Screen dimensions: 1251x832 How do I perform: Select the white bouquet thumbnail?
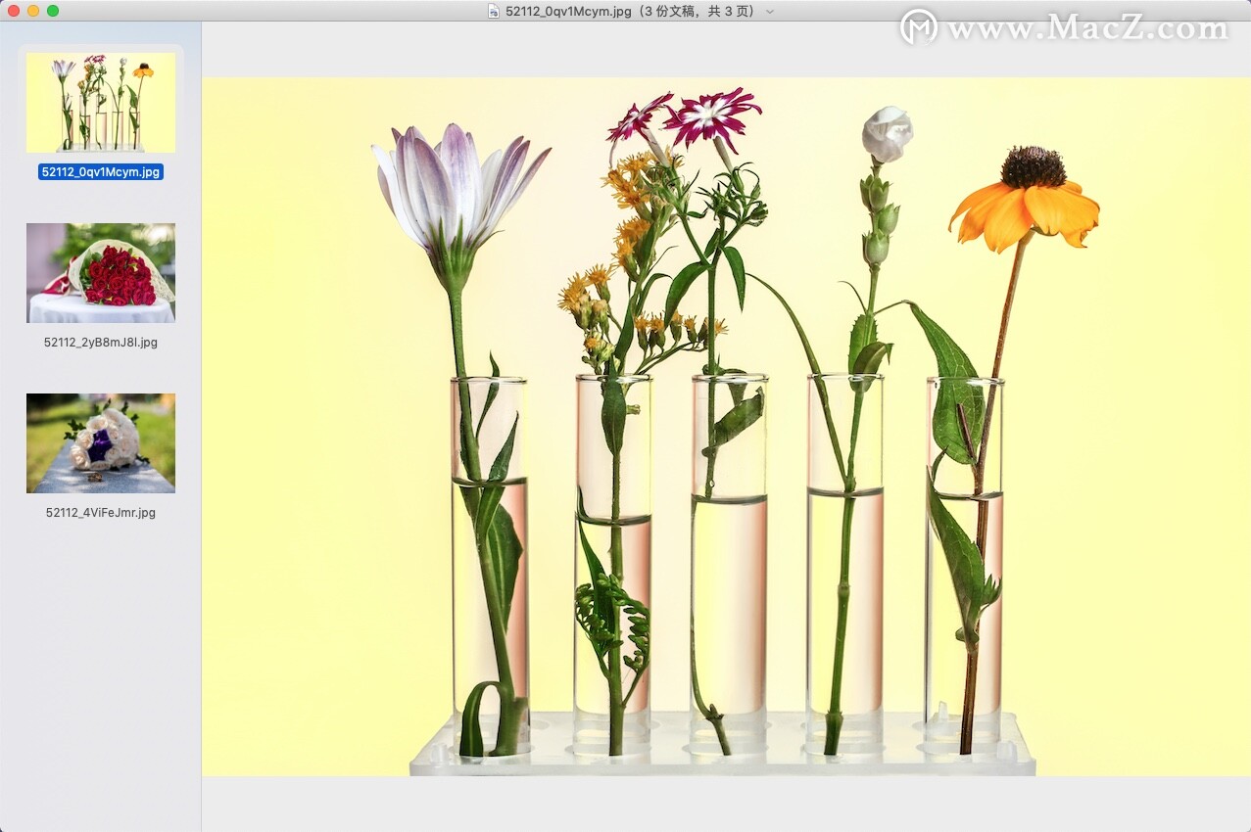101,443
